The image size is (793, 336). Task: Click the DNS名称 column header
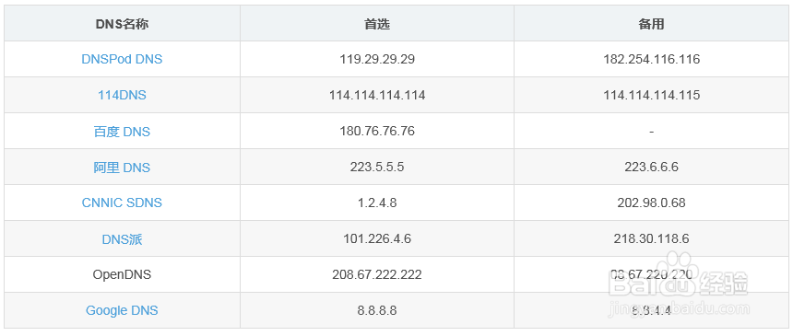pyautogui.click(x=122, y=24)
